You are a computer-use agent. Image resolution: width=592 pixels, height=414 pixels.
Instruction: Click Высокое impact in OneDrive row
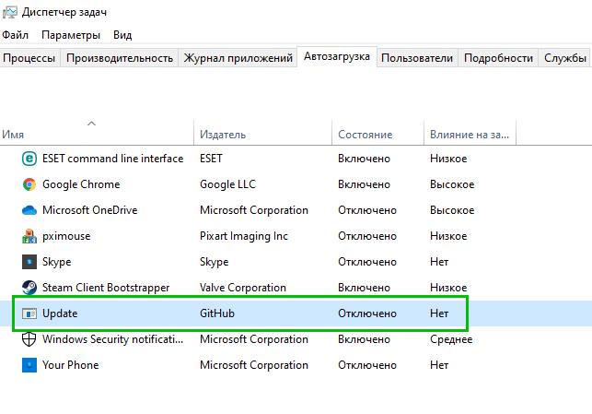click(452, 210)
